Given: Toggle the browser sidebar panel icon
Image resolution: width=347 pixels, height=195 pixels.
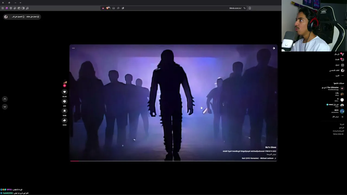Looking at the screenshot, I should [x=23, y=8].
